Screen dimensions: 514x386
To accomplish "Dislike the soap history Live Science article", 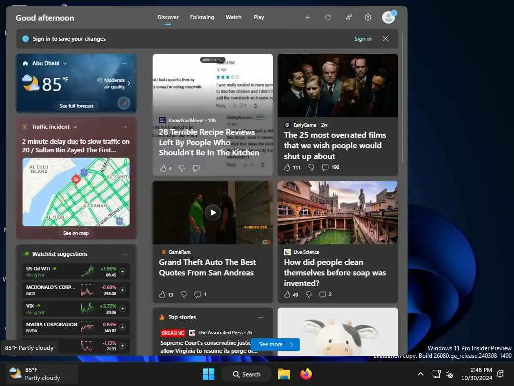I will [x=309, y=295].
